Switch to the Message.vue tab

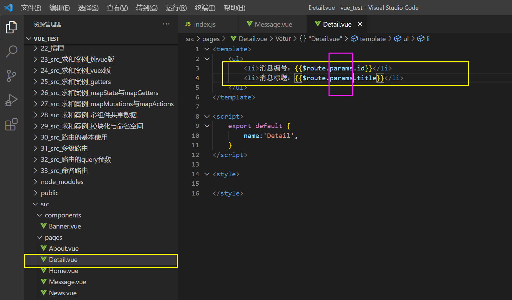coord(273,24)
